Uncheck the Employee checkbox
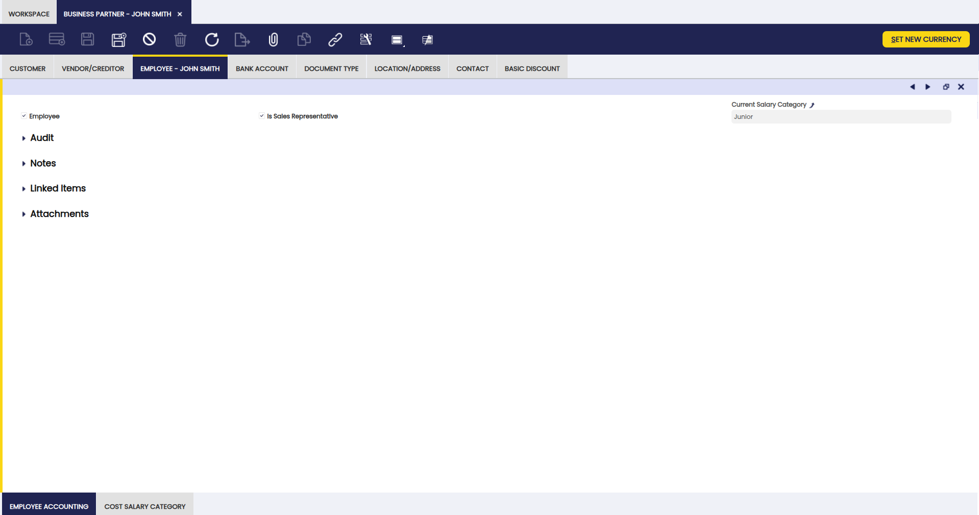The width and height of the screenshot is (979, 515). pyautogui.click(x=24, y=116)
